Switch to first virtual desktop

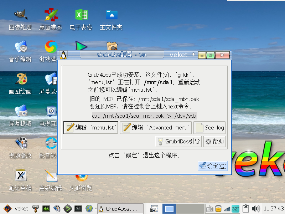[x=169, y=209]
